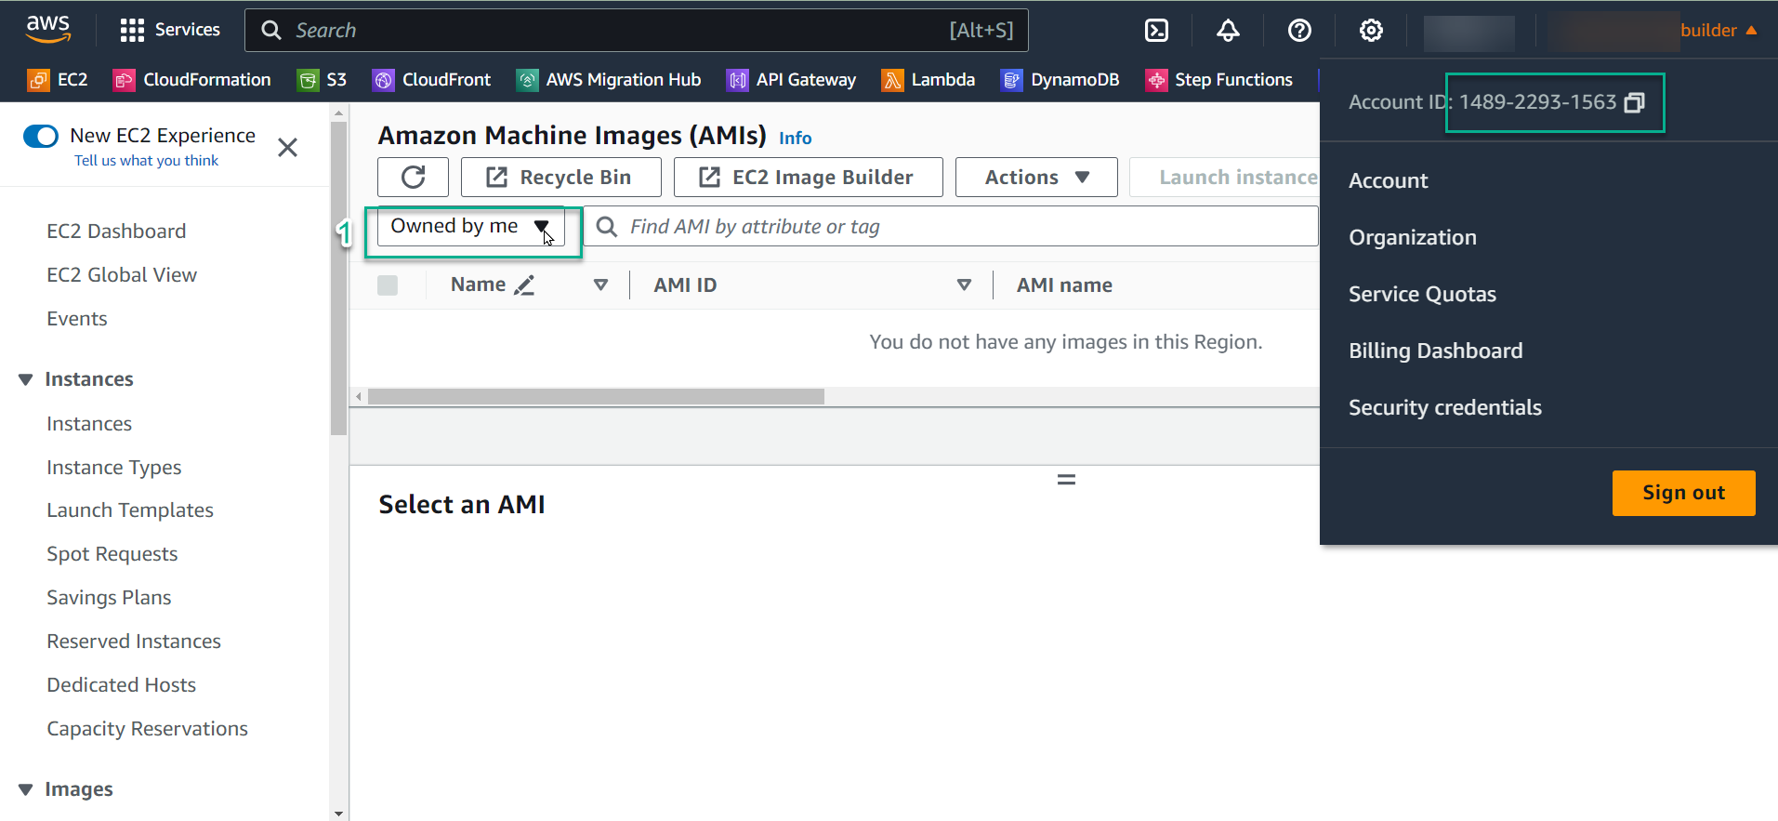Open the Instances page link
This screenshot has height=821, width=1778.
click(x=89, y=424)
